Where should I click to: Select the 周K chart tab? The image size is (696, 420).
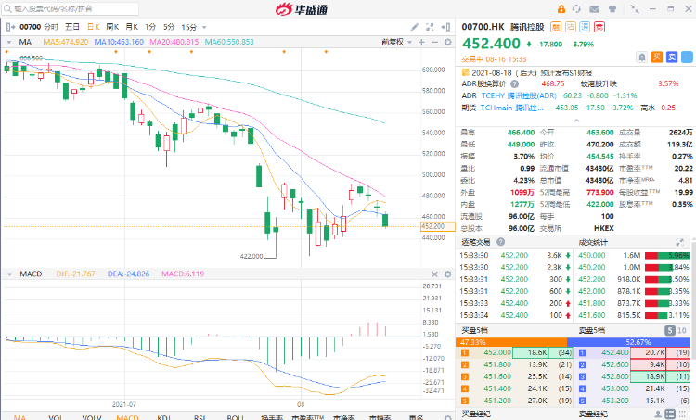[112, 27]
